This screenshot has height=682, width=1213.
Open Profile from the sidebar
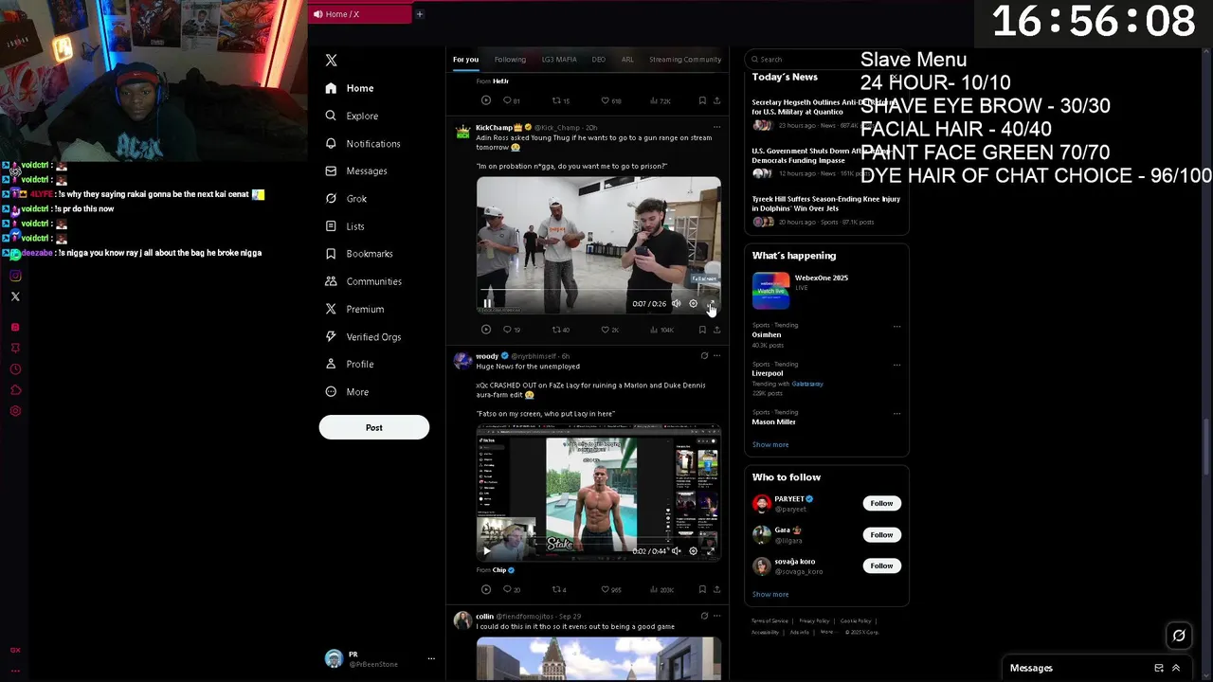point(350,364)
